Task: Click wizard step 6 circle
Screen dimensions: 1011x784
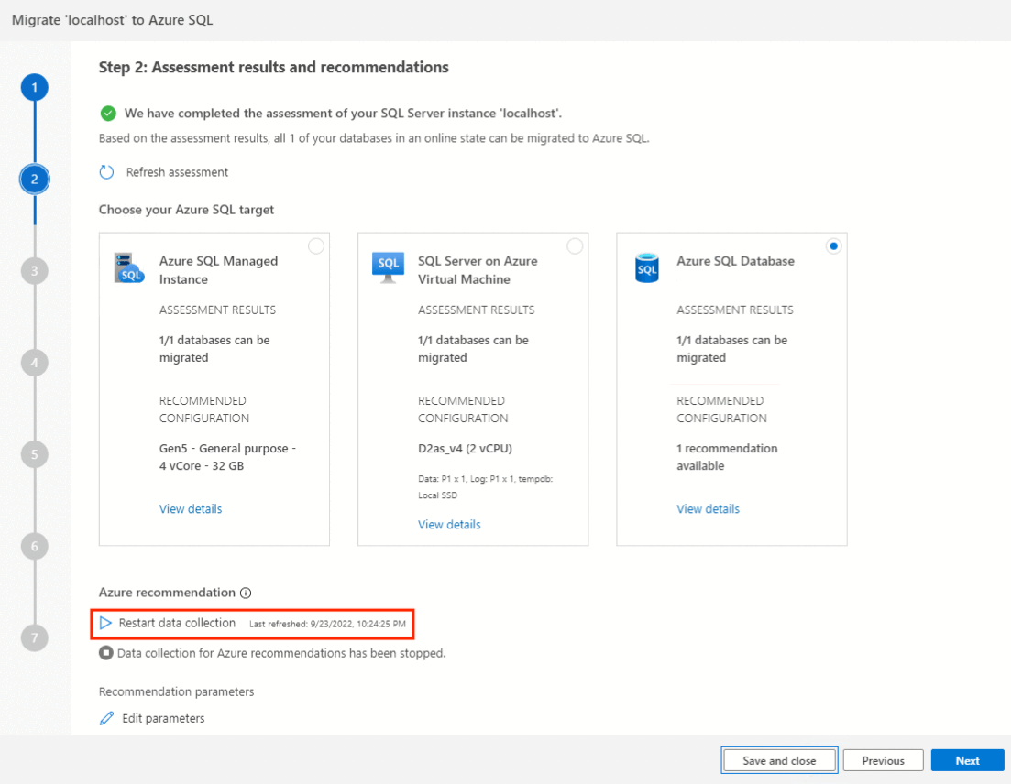Action: tap(35, 546)
